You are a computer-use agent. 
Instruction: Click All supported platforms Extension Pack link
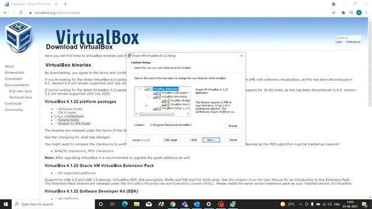tap(77, 173)
